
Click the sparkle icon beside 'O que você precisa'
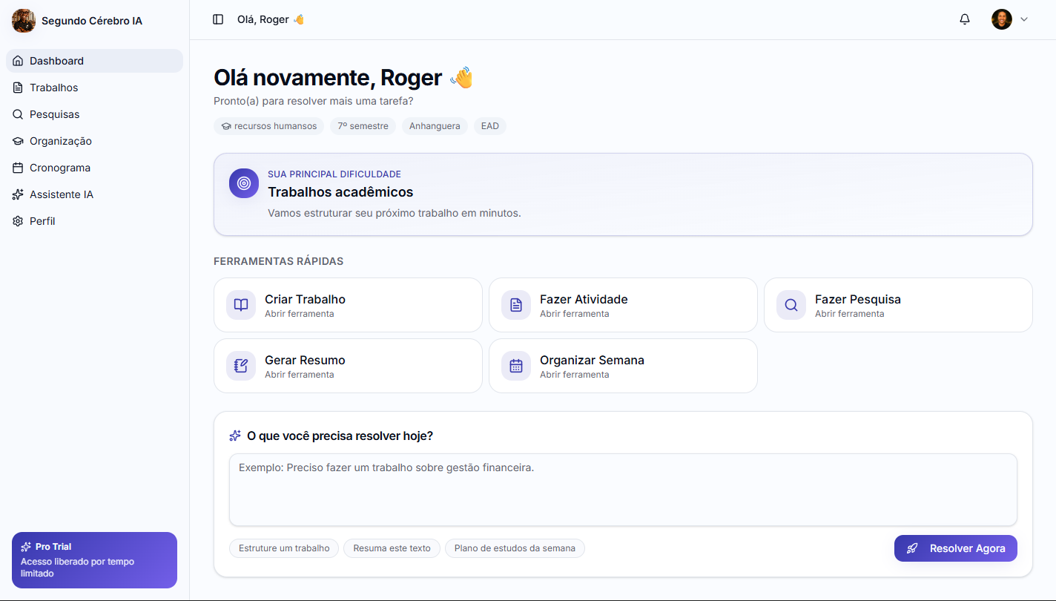click(235, 436)
